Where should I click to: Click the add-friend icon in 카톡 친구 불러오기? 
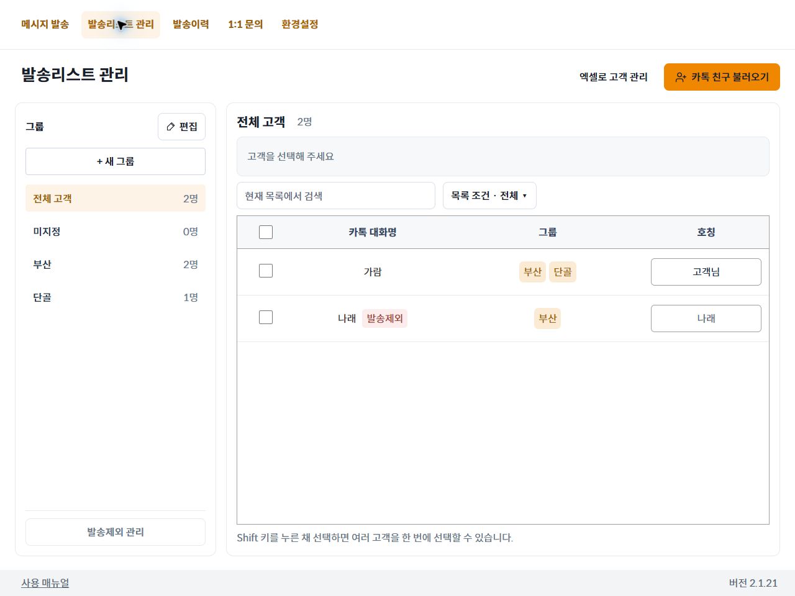coord(681,77)
